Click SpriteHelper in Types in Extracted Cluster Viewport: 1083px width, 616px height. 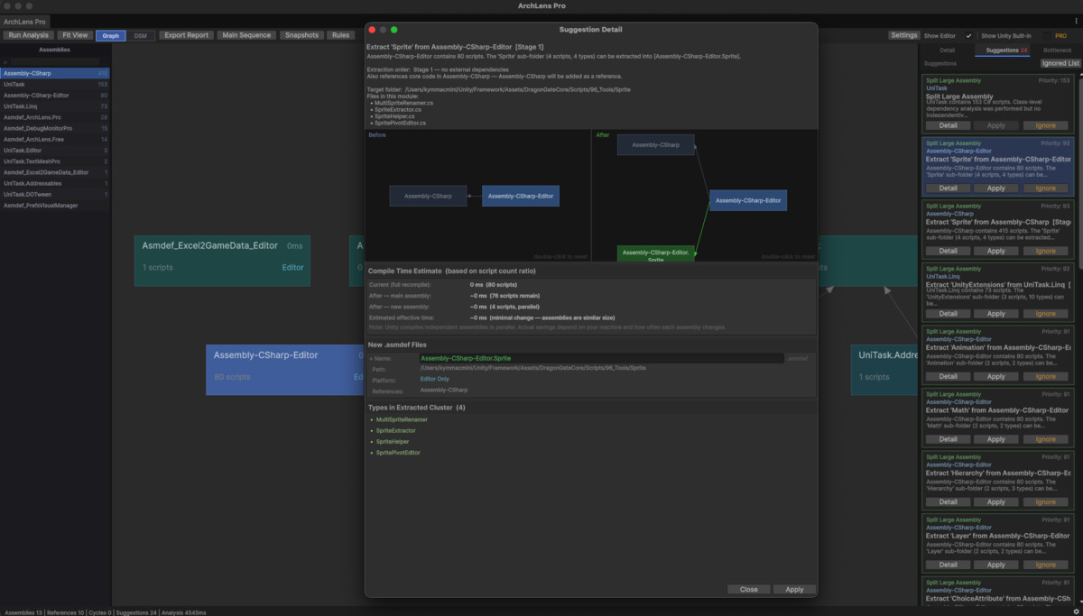[x=393, y=442]
